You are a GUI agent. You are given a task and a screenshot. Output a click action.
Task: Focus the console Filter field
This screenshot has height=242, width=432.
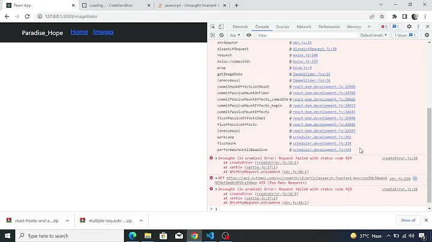(307, 35)
